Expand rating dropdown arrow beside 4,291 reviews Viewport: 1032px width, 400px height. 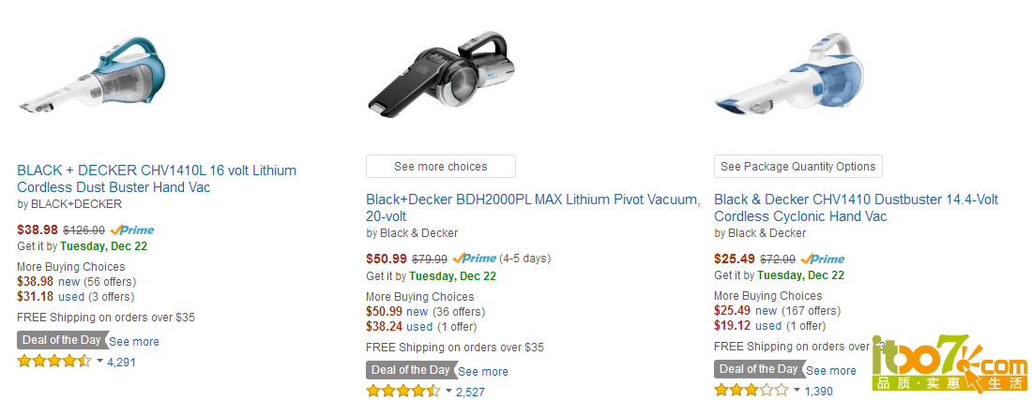coord(100,361)
